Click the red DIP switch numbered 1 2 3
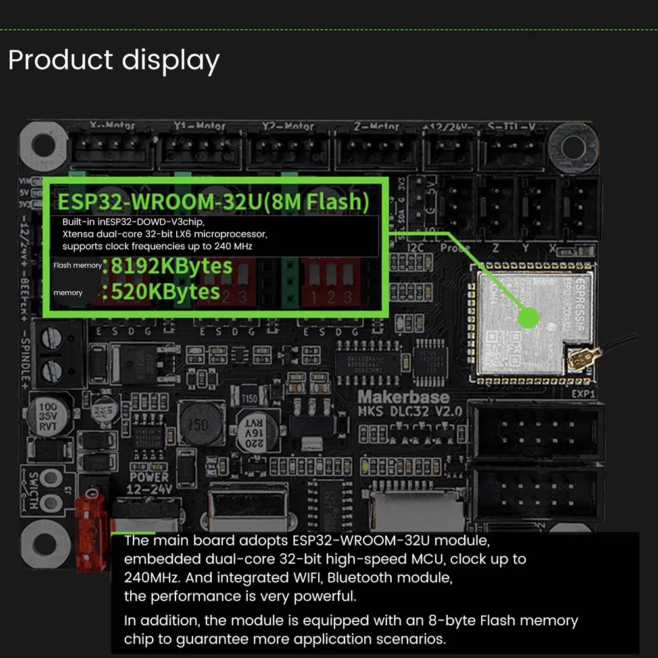The height and width of the screenshot is (658, 658). pos(331,282)
